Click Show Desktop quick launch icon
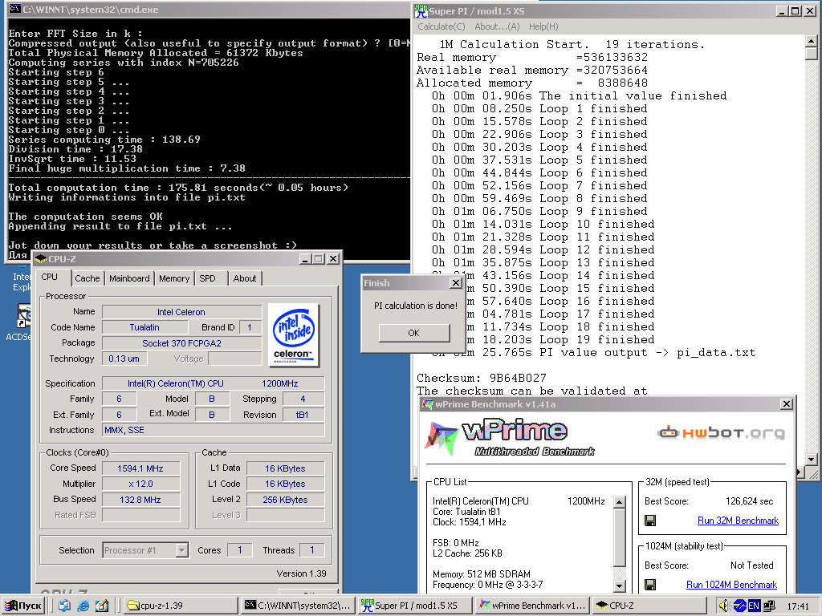This screenshot has height=616, width=822. coord(64,606)
